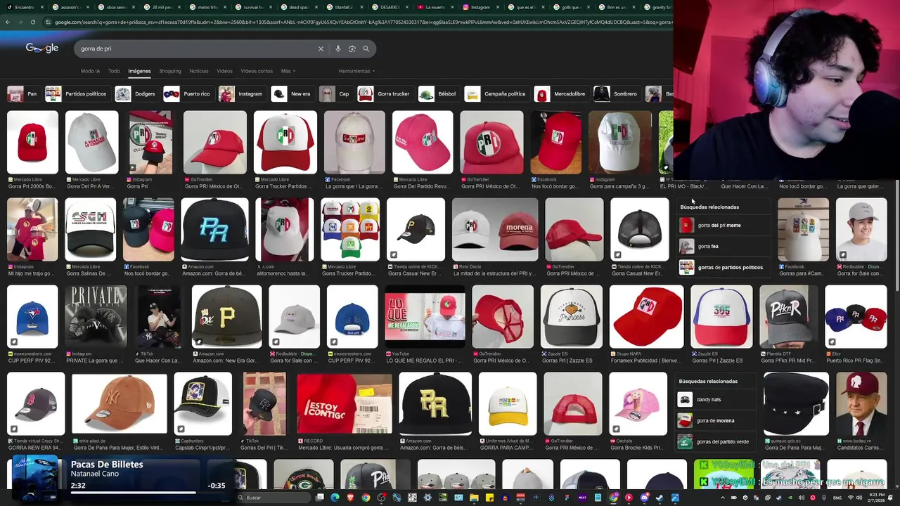Screen dimensions: 900x506
Task: Switch to the Noticias tab
Action: point(199,71)
